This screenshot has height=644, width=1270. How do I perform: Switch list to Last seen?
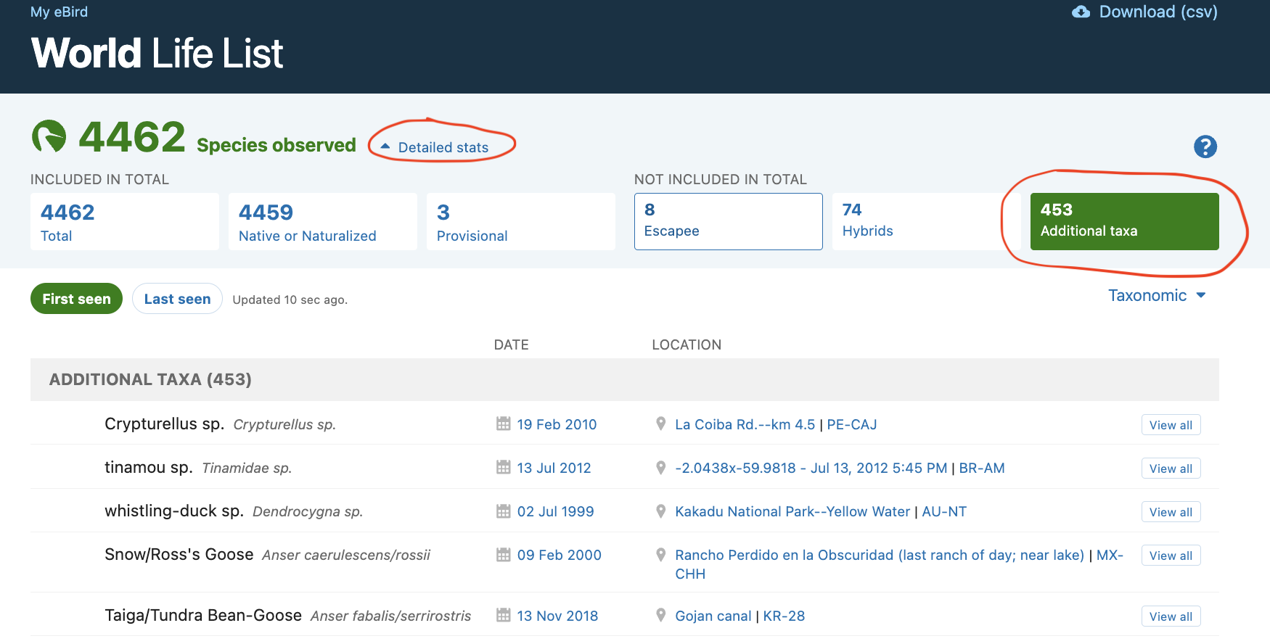click(177, 299)
